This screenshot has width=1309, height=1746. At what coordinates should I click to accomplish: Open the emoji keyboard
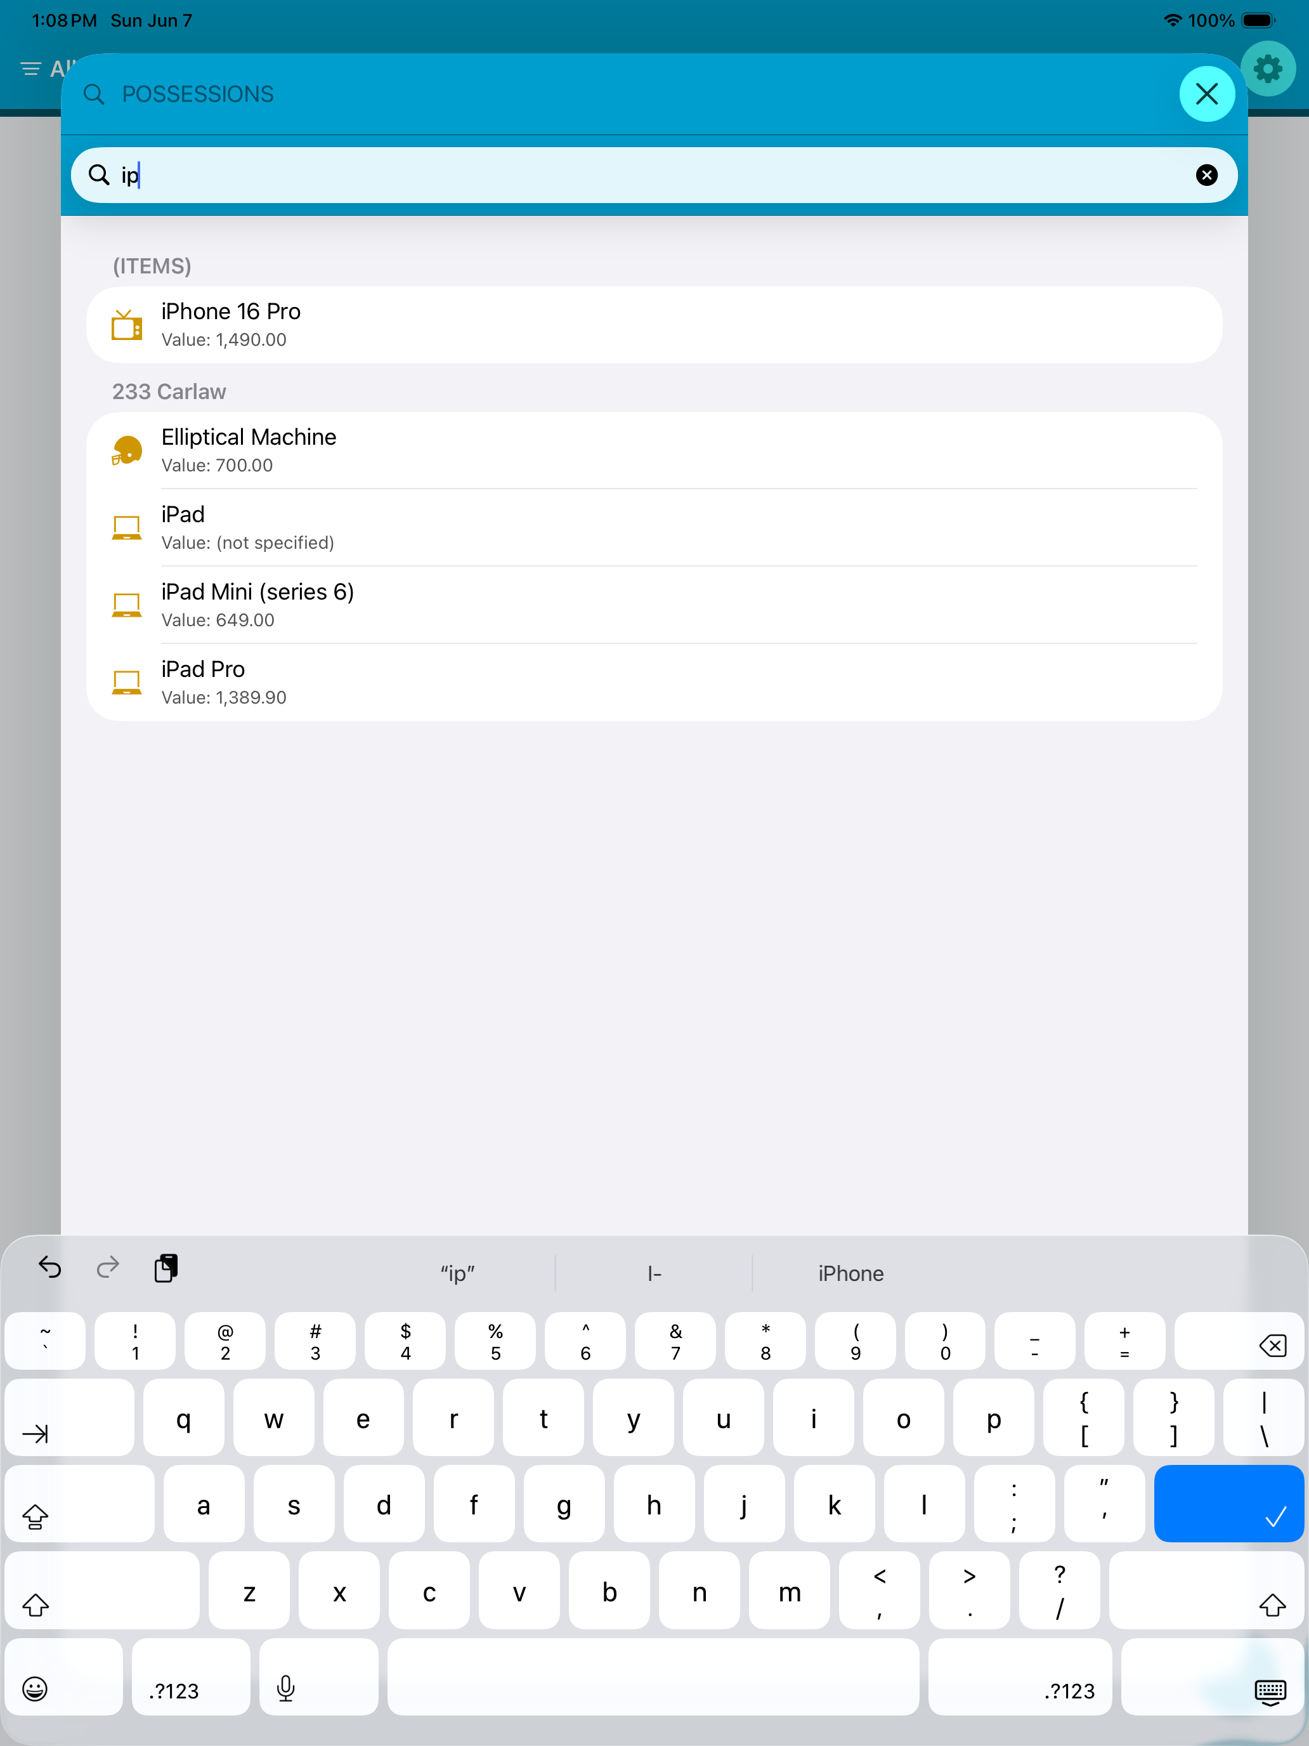coord(64,1677)
